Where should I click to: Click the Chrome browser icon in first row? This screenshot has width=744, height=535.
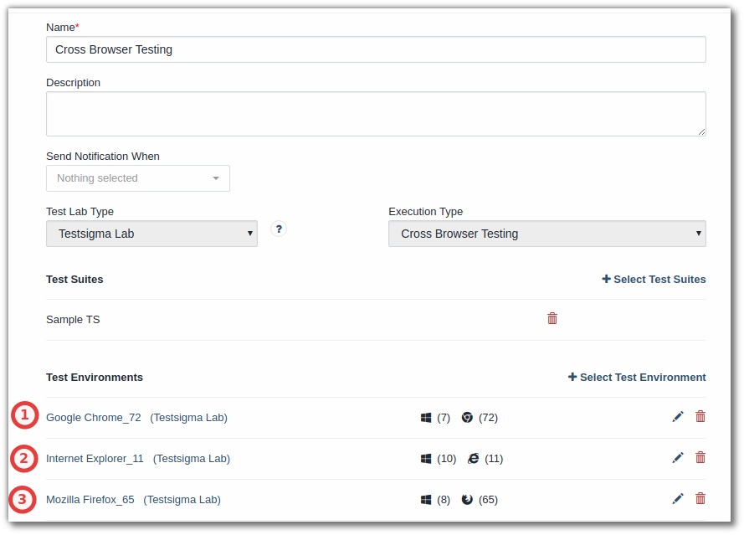point(467,417)
